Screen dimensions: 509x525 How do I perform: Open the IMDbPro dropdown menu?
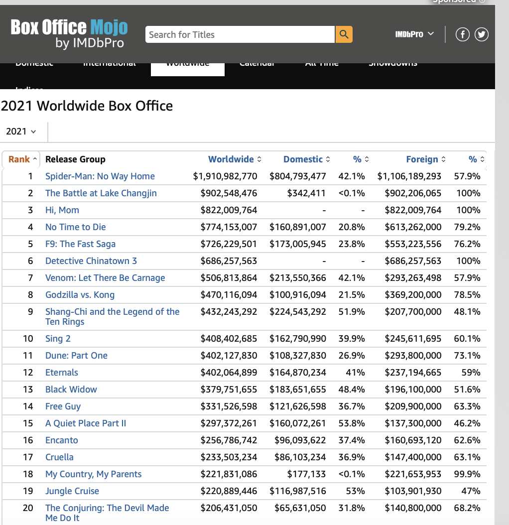[x=414, y=34]
